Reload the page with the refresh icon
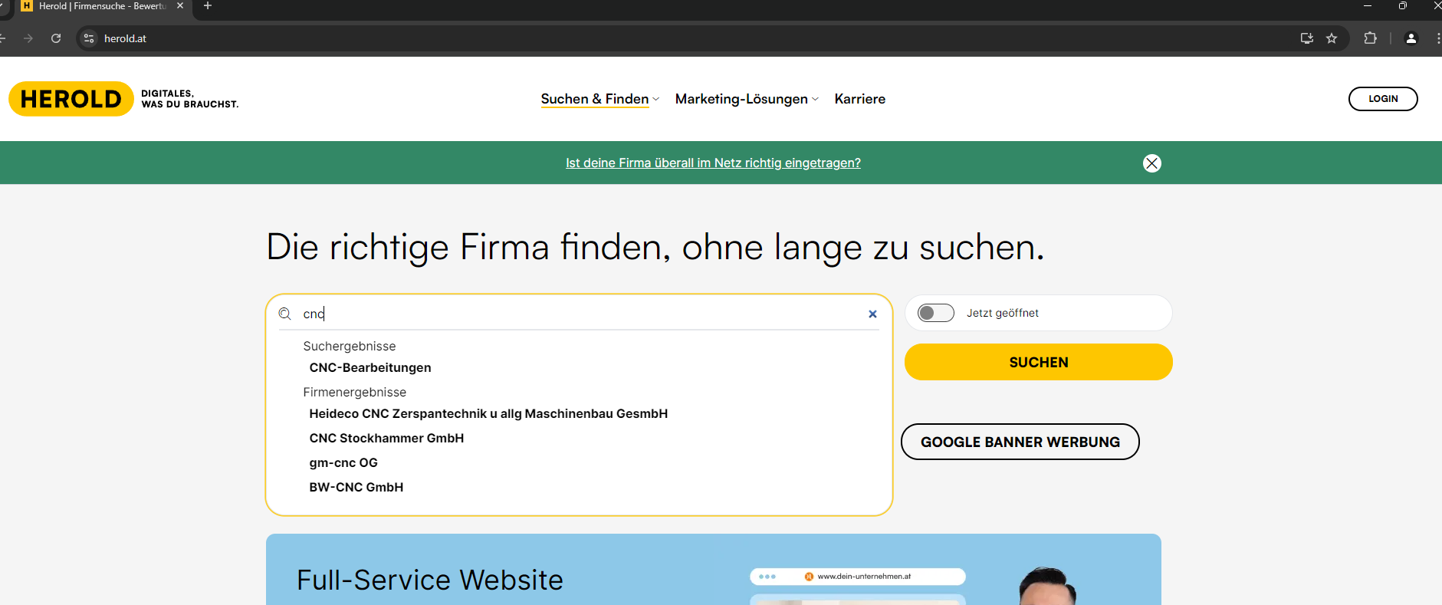This screenshot has height=605, width=1442. pos(56,38)
